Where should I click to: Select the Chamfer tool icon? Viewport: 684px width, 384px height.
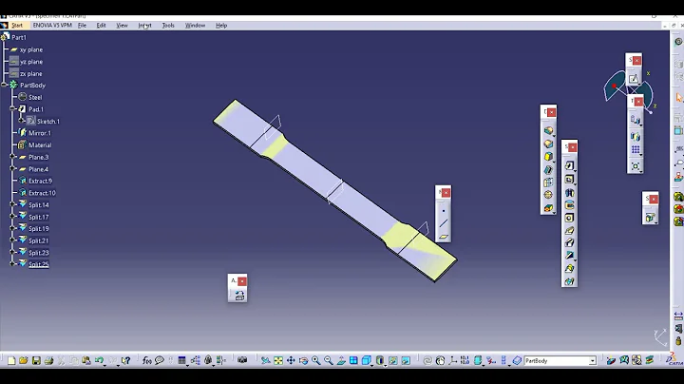click(548, 144)
